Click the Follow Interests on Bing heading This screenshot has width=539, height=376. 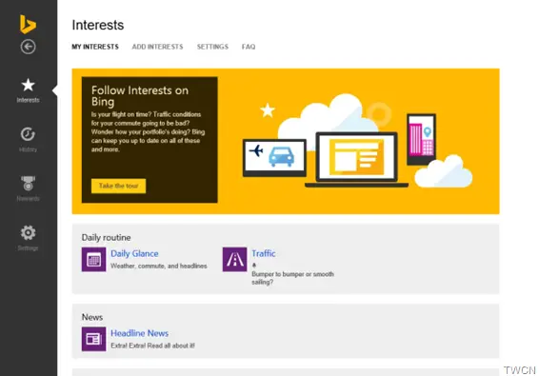(x=140, y=96)
